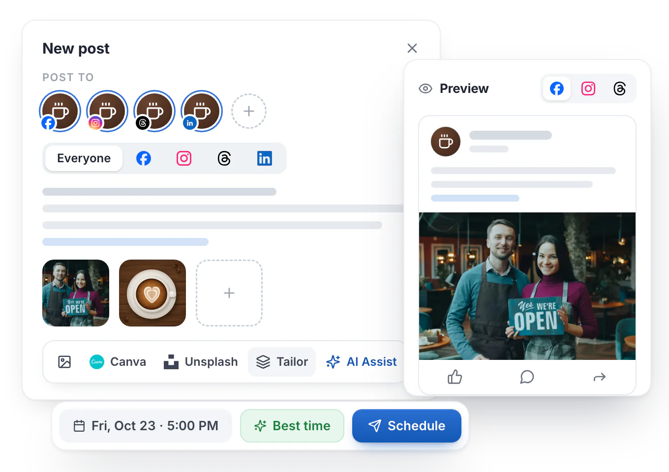
Task: Click the thumbs-up like icon in preview
Action: [x=455, y=377]
